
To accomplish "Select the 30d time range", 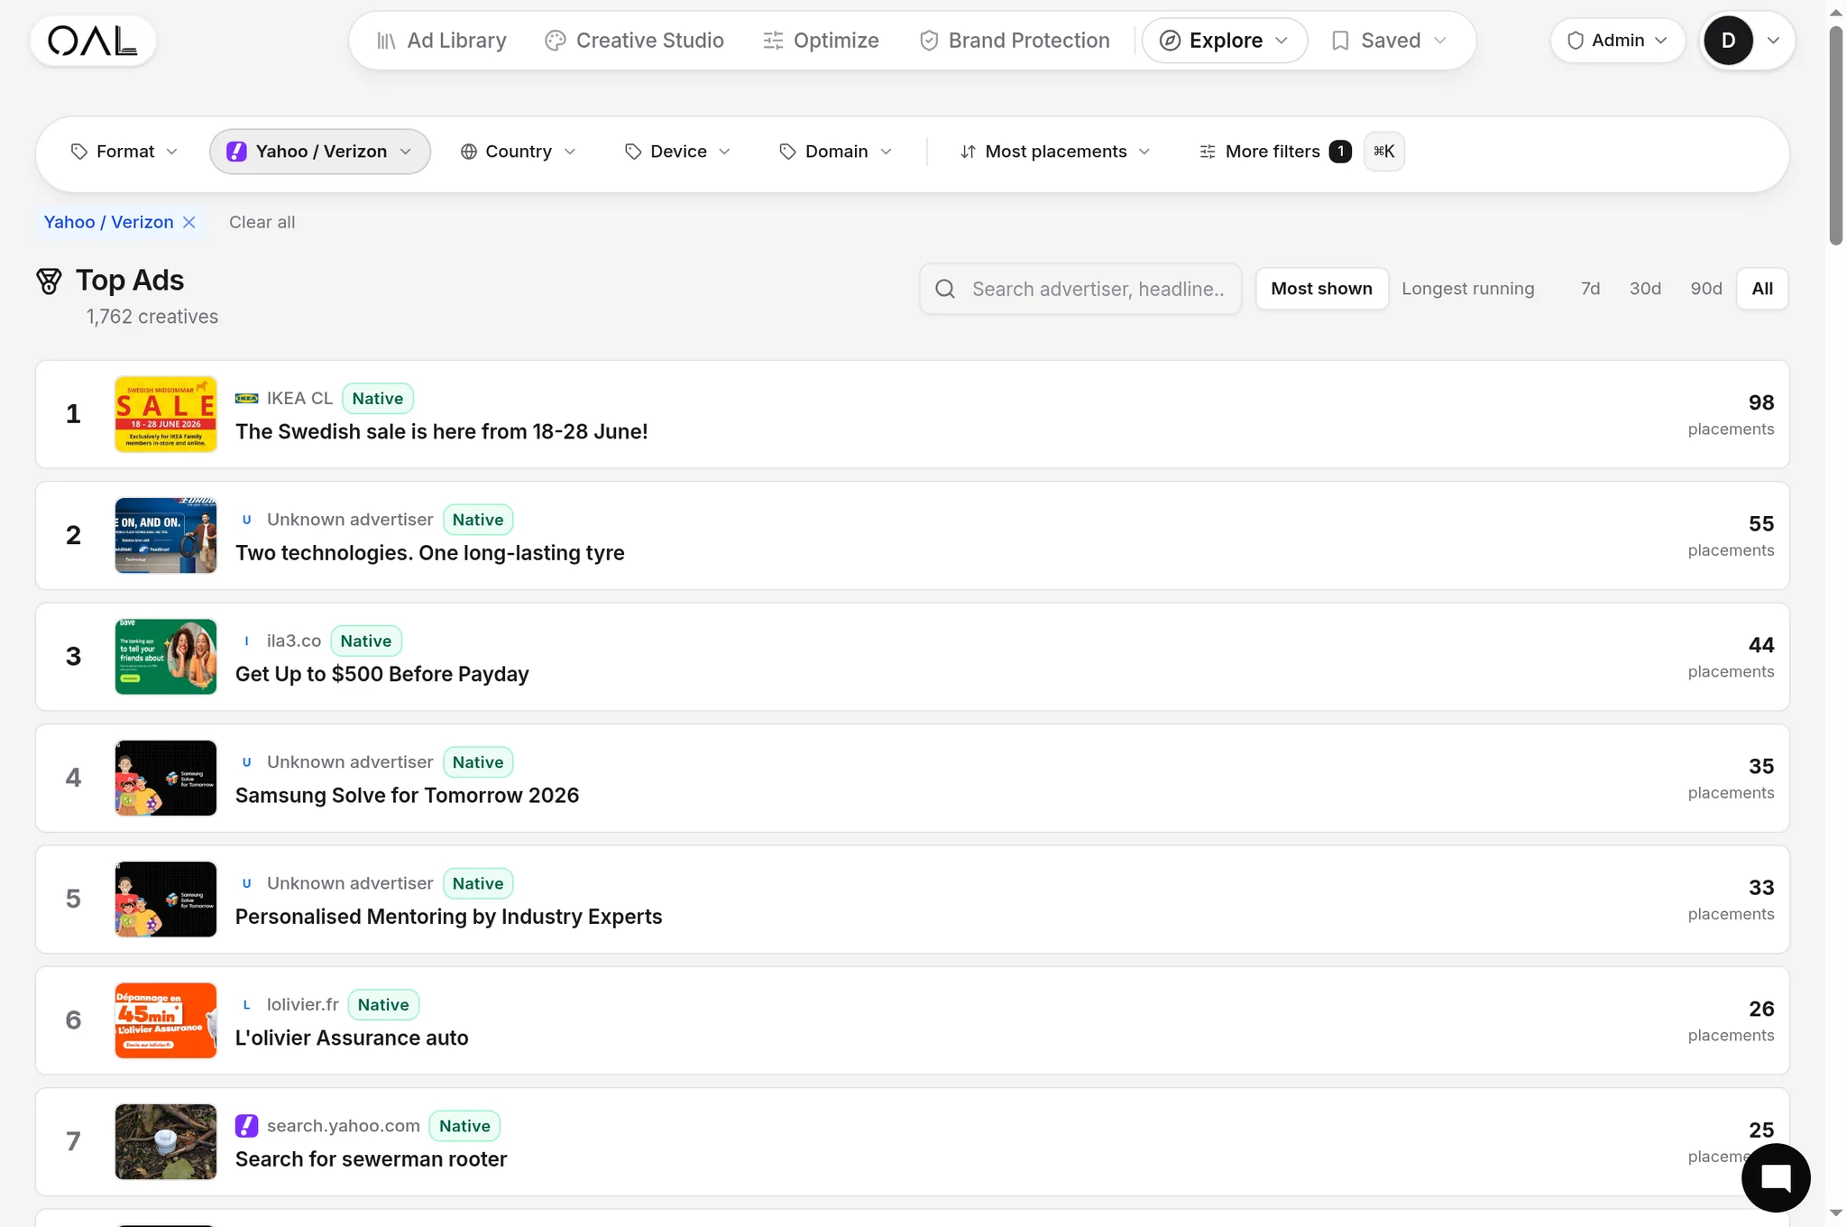I will pyautogui.click(x=1645, y=289).
